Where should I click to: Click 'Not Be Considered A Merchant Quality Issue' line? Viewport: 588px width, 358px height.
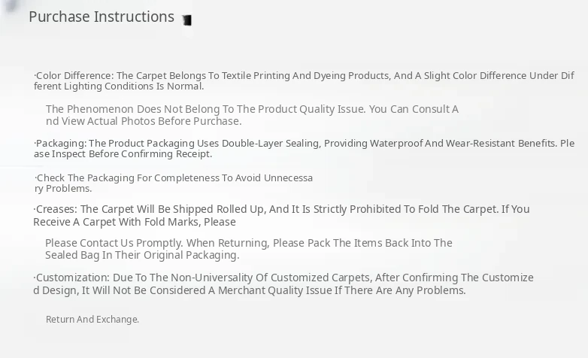286,290
